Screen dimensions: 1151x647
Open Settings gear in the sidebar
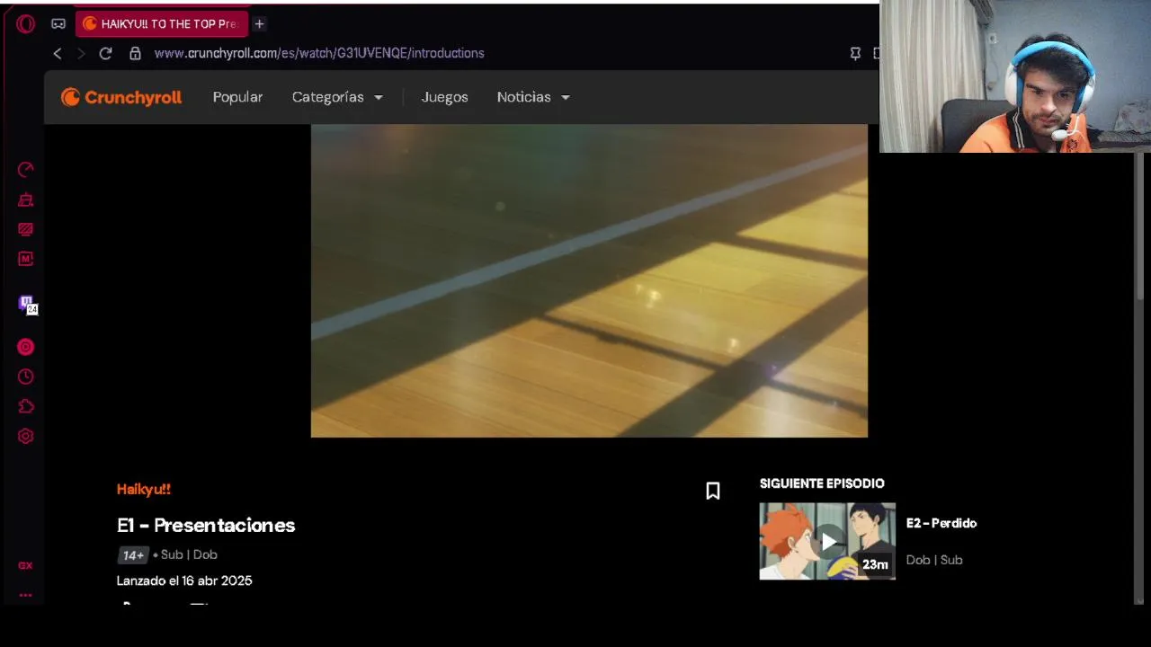click(26, 436)
